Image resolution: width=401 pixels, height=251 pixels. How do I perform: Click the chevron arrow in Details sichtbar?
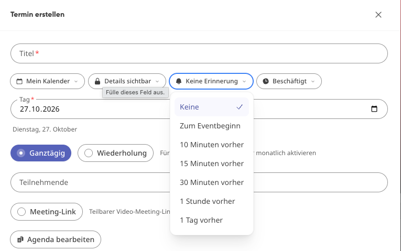click(157, 82)
